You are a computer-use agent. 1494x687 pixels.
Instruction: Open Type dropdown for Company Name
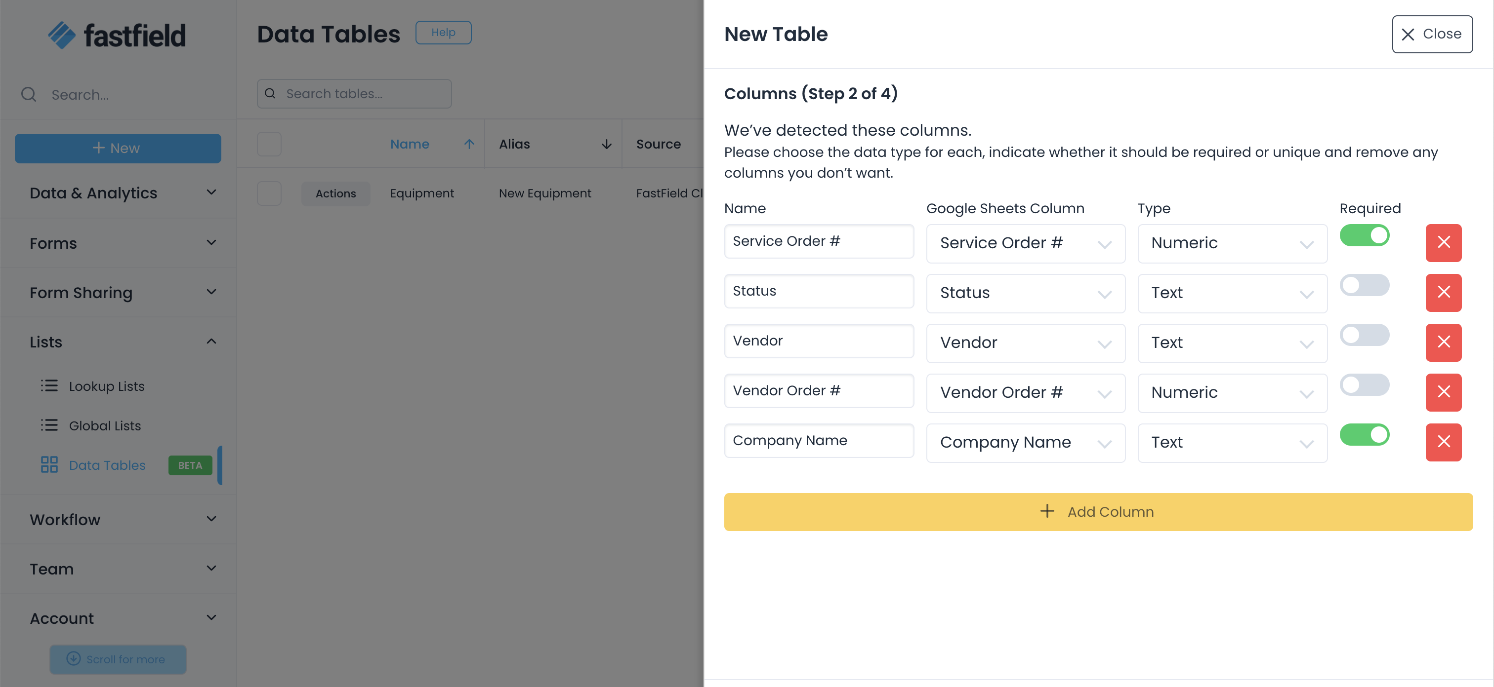pos(1232,443)
